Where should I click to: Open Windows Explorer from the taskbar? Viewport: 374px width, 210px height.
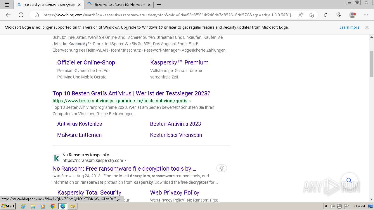pyautogui.click(x=33, y=206)
